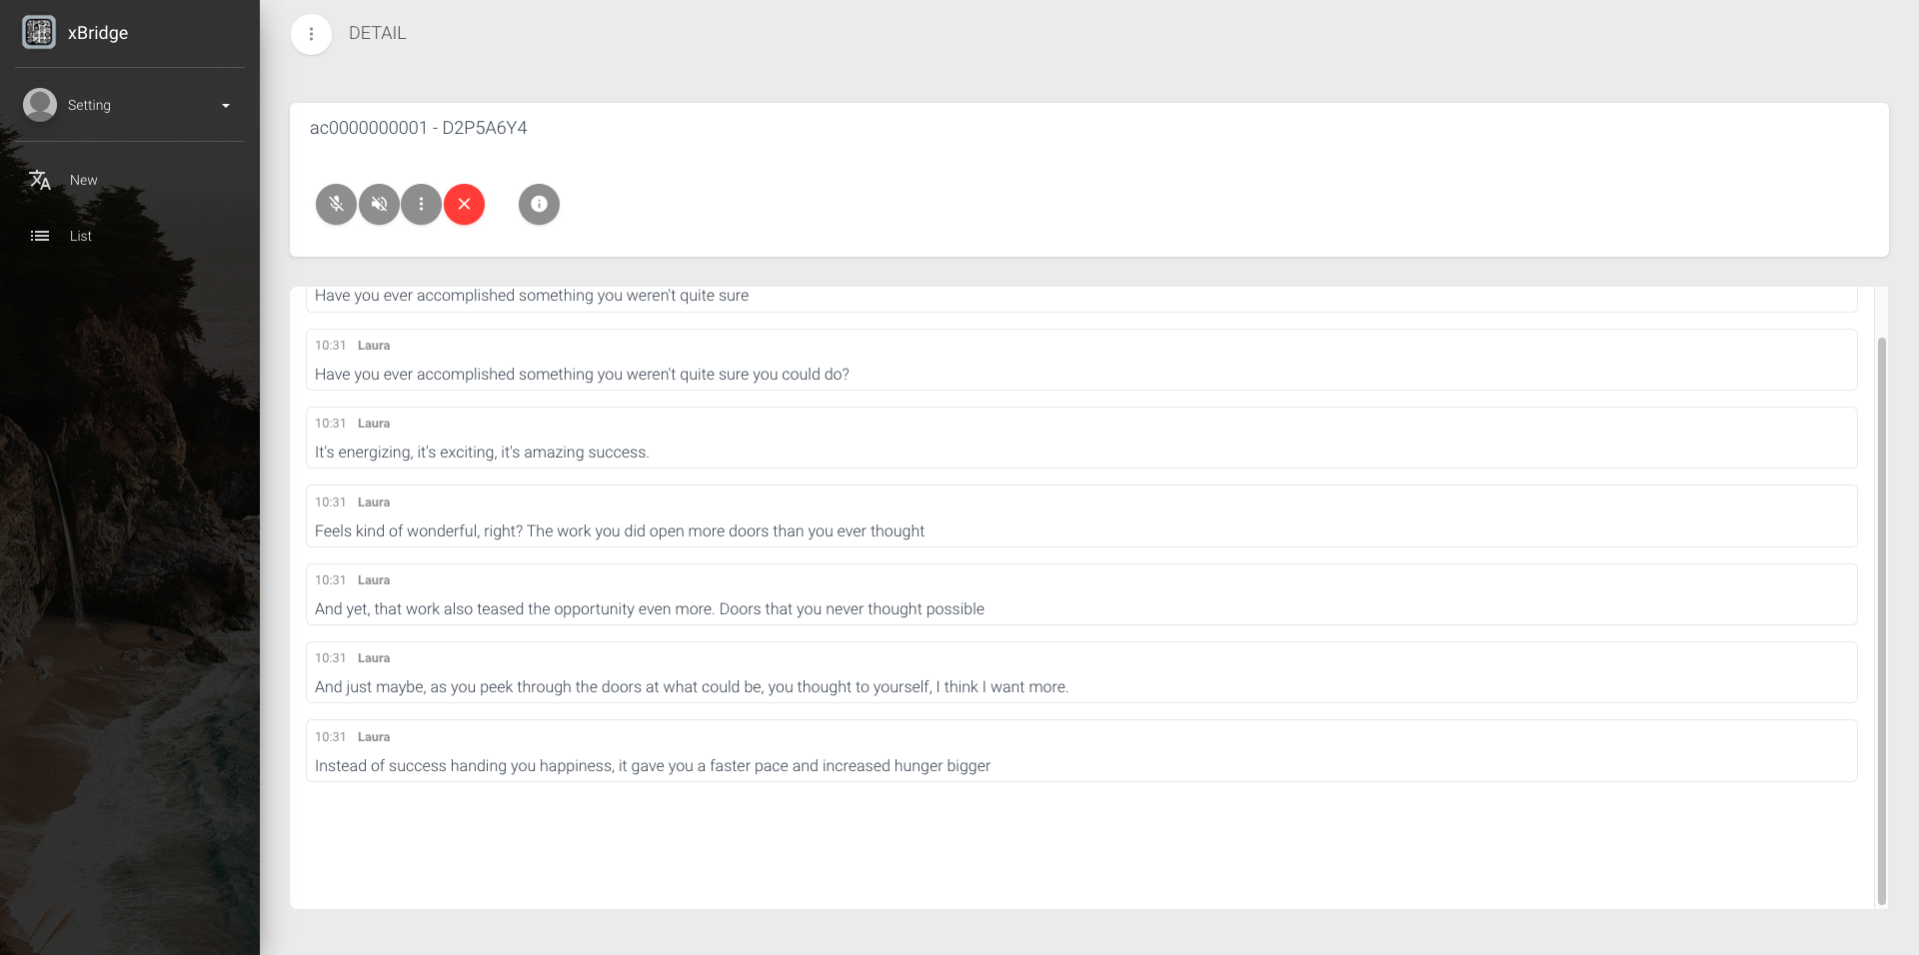Viewport: 1919px width, 955px height.
Task: Open the New menu item
Action: tap(84, 180)
